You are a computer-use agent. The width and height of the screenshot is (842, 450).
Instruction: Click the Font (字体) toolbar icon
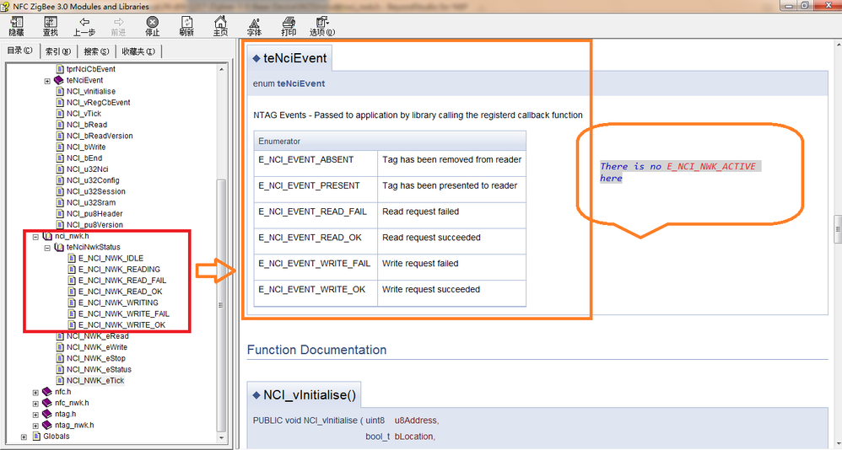point(255,26)
